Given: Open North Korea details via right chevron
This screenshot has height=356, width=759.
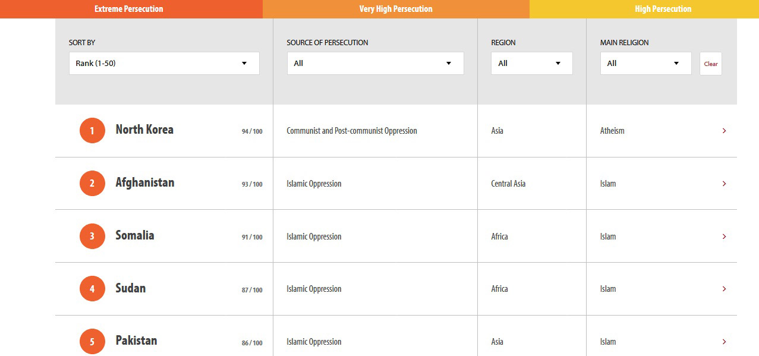Looking at the screenshot, I should click(724, 131).
